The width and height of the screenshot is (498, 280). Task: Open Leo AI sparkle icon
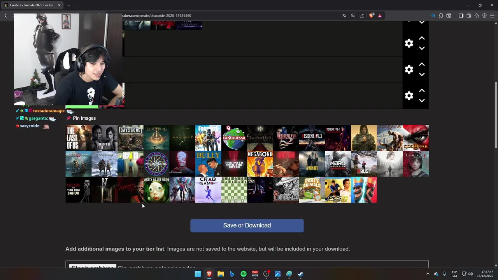point(477,16)
